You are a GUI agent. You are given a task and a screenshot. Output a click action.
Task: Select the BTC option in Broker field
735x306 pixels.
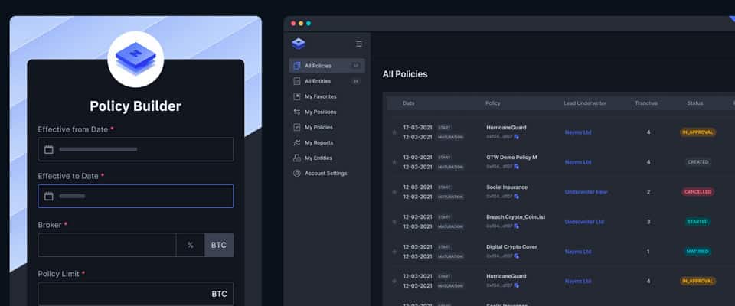point(219,245)
